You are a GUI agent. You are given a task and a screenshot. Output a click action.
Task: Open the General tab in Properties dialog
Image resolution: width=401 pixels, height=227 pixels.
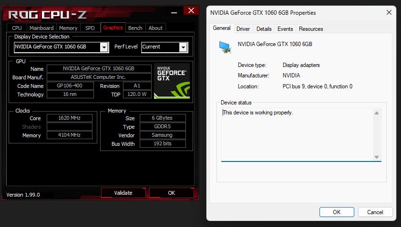222,28
